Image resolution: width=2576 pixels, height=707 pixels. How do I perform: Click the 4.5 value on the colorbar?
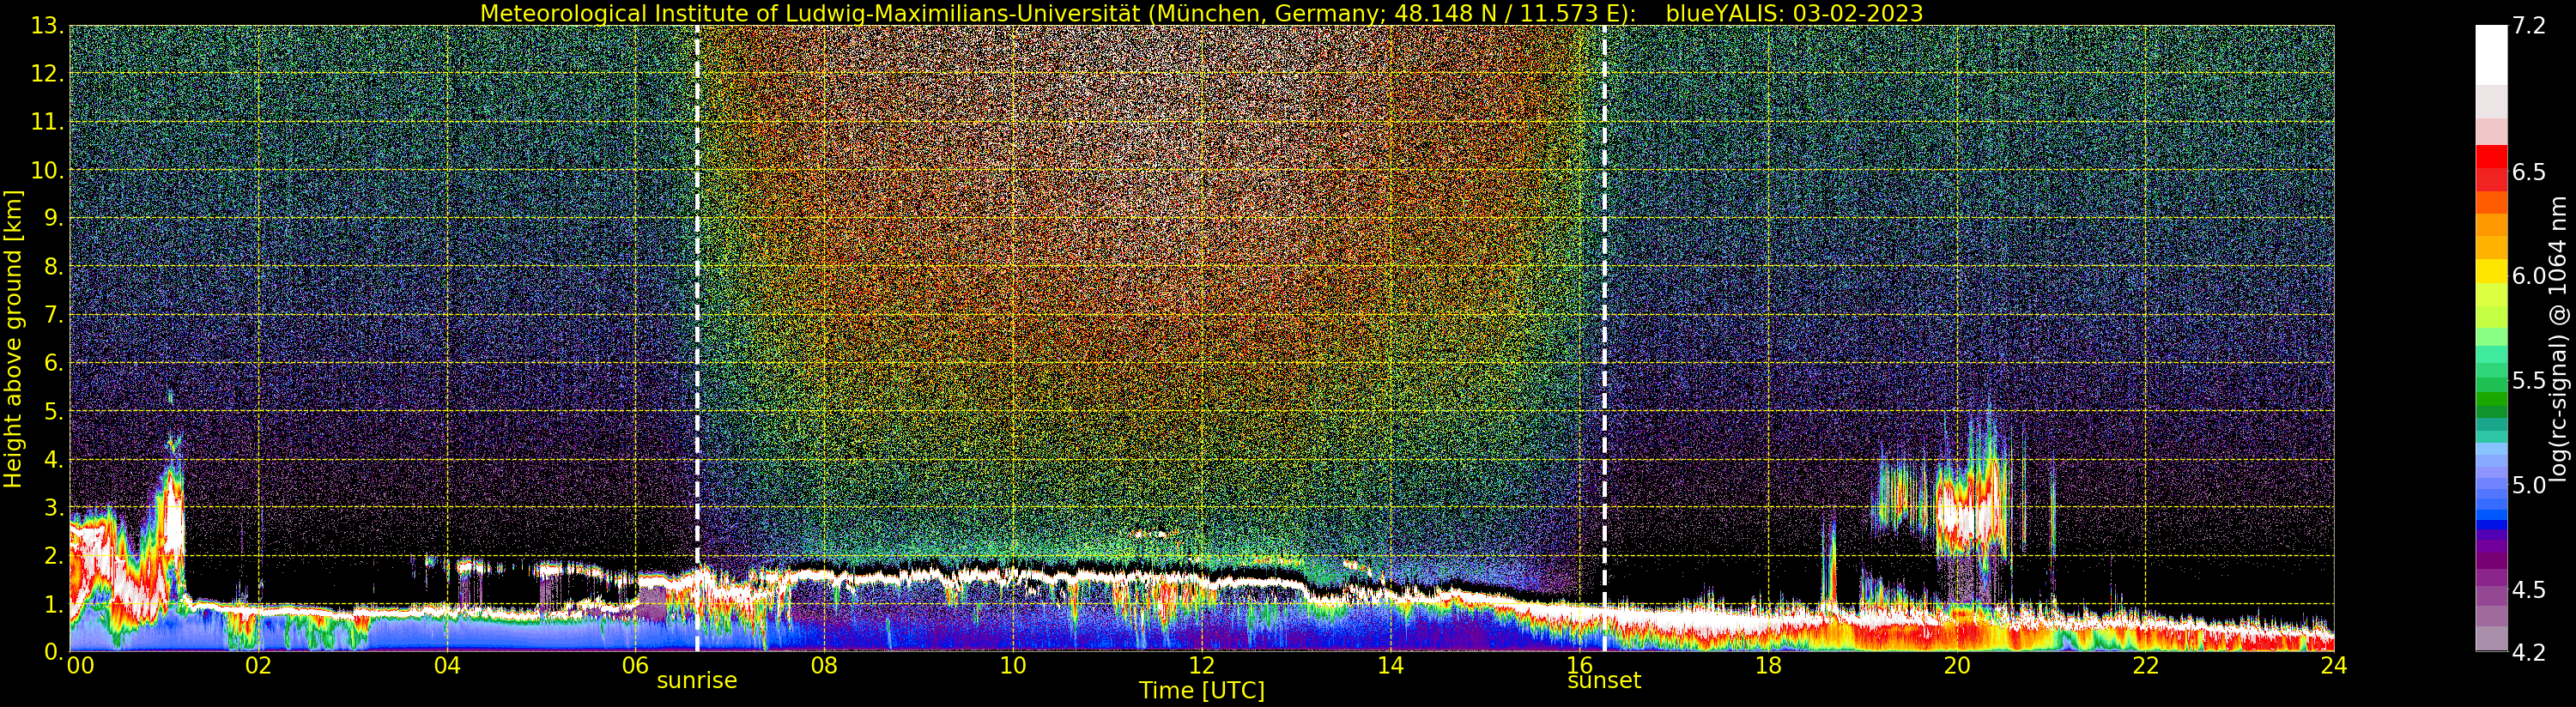pyautogui.click(x=2528, y=590)
